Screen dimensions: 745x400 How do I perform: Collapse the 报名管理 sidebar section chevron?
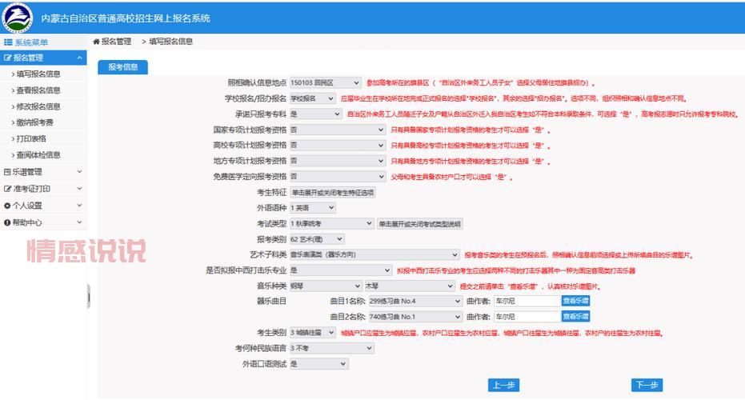(x=79, y=58)
